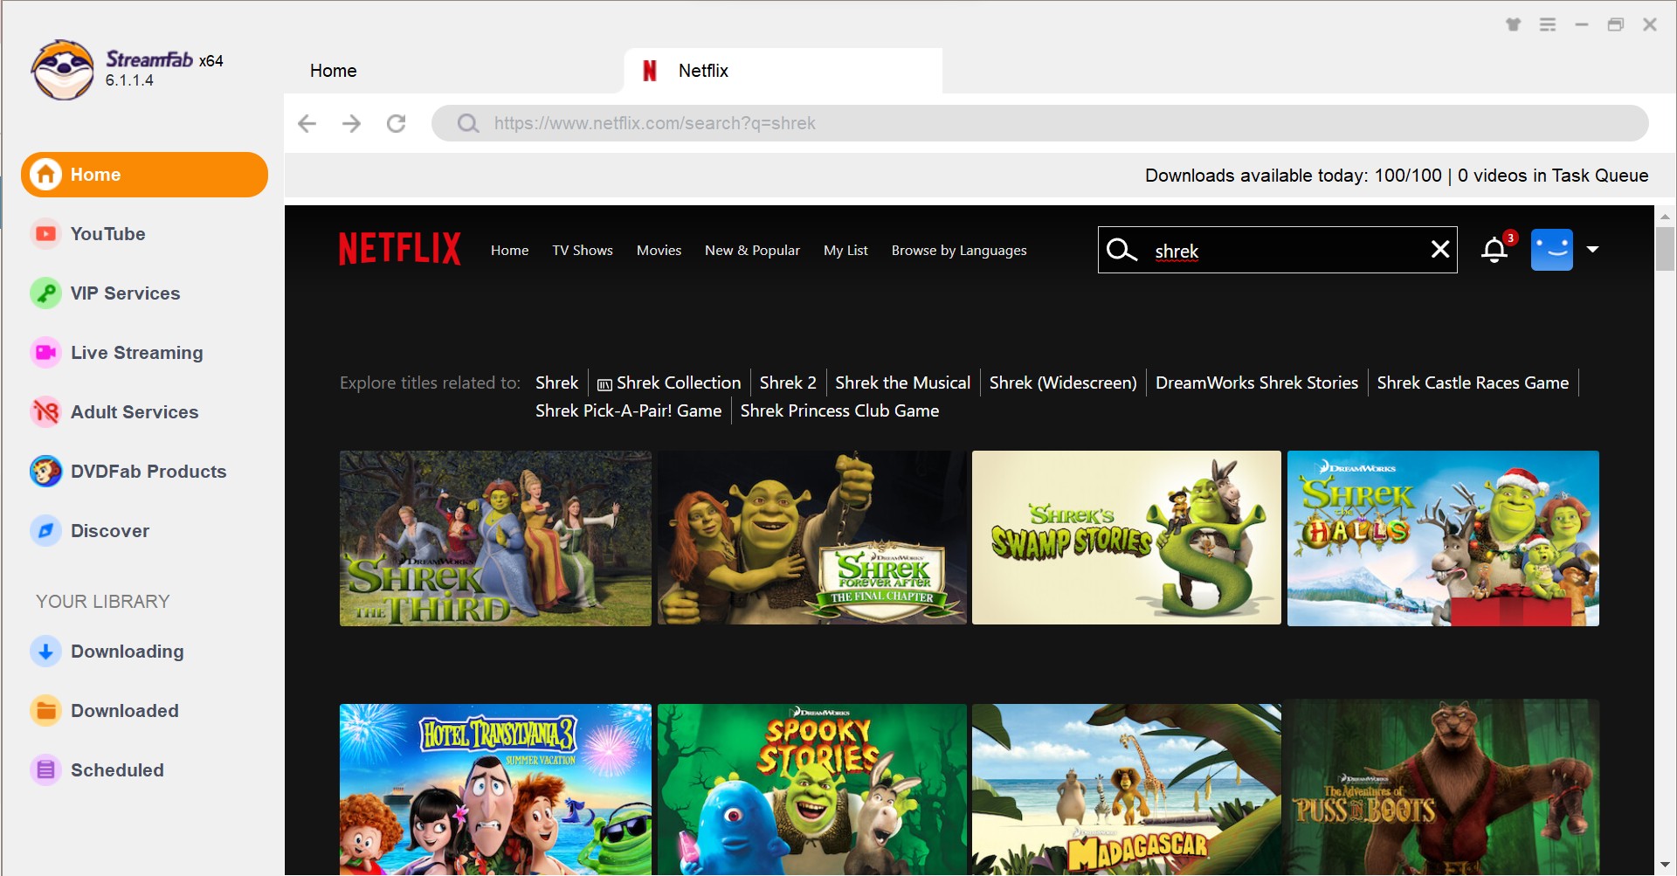Switch to the Netflix tab
Screen dimensions: 1677x876
(783, 71)
